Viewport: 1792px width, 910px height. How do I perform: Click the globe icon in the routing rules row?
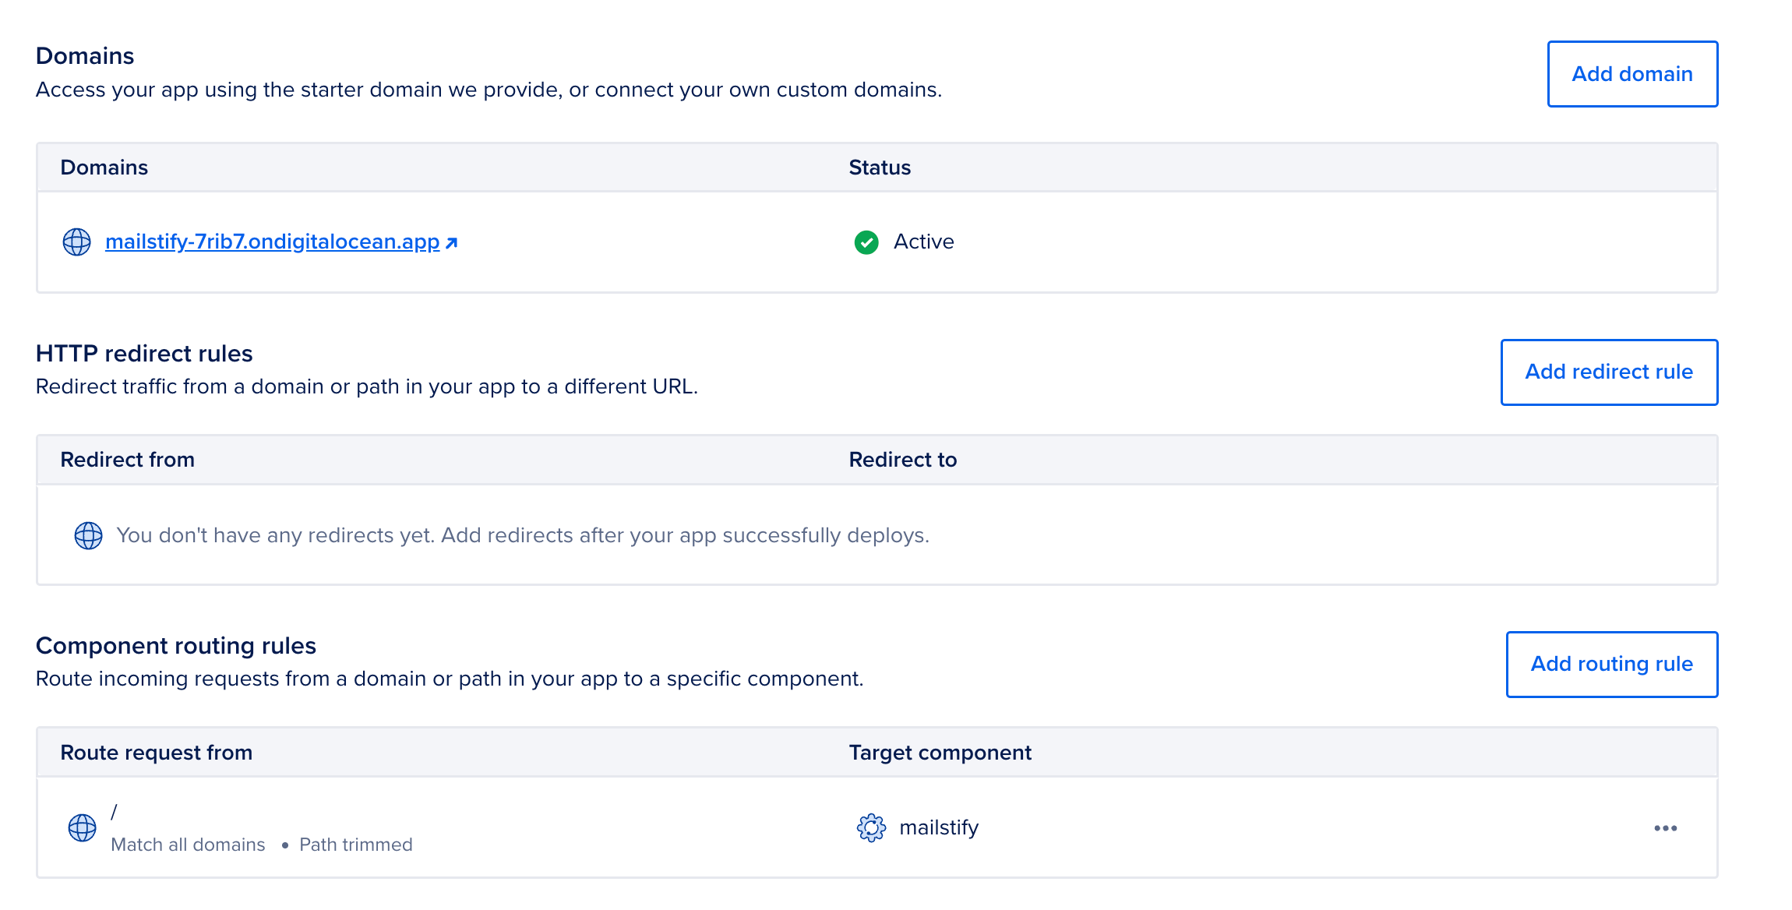[x=81, y=828]
